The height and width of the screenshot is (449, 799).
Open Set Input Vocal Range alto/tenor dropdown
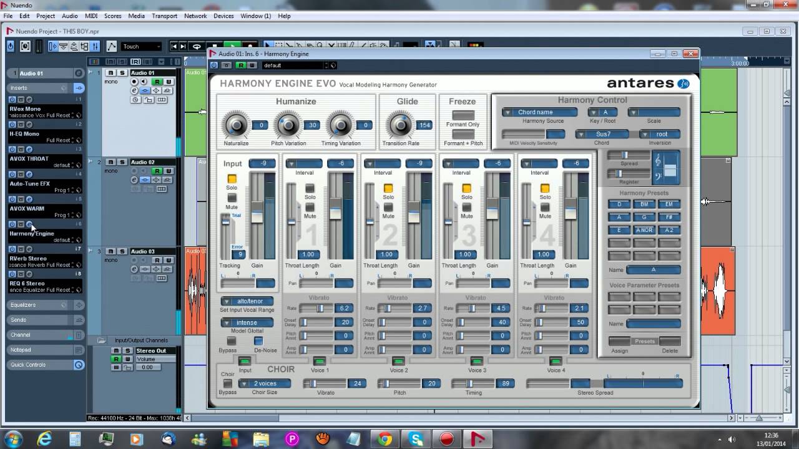(x=247, y=301)
